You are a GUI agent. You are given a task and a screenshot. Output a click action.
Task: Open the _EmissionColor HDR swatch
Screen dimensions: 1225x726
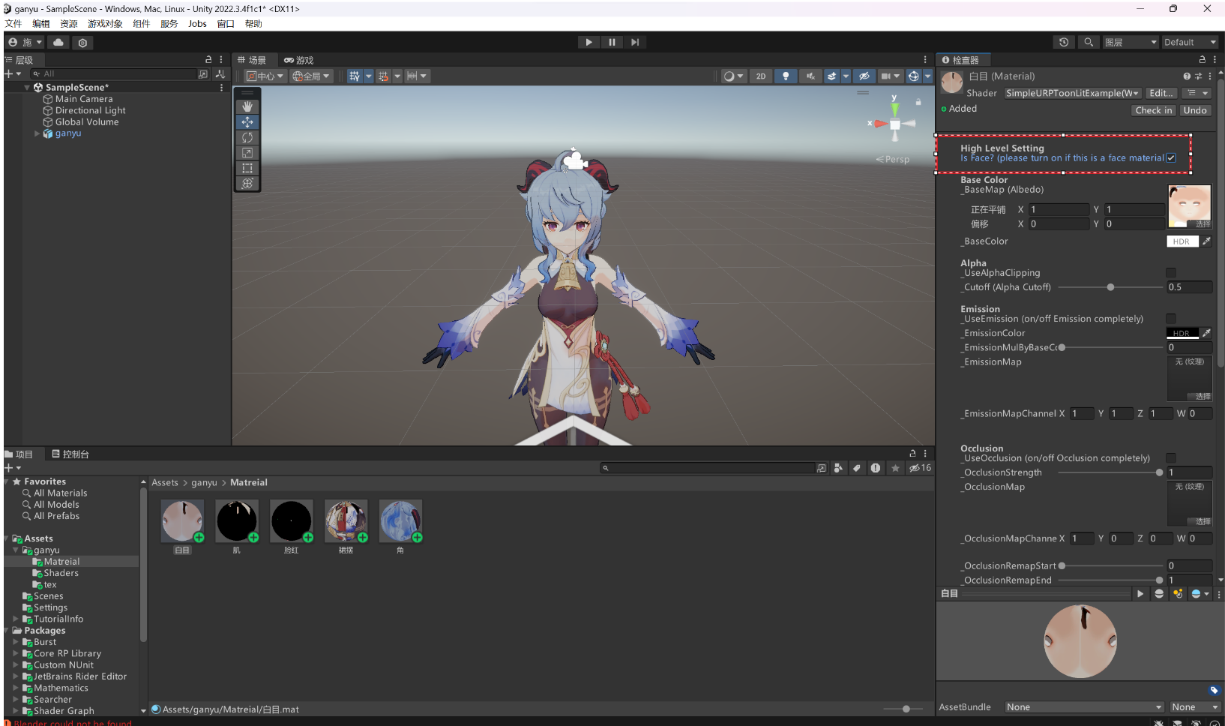click(x=1182, y=333)
